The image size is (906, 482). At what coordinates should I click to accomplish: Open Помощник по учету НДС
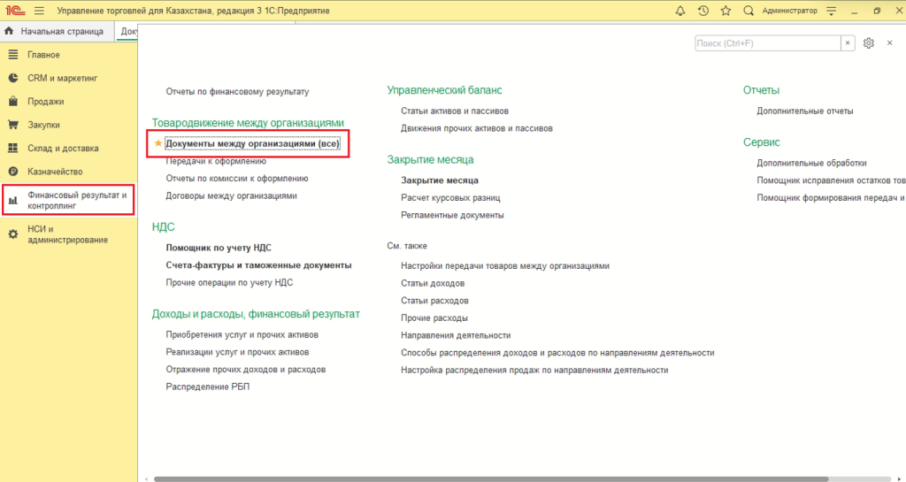point(219,248)
